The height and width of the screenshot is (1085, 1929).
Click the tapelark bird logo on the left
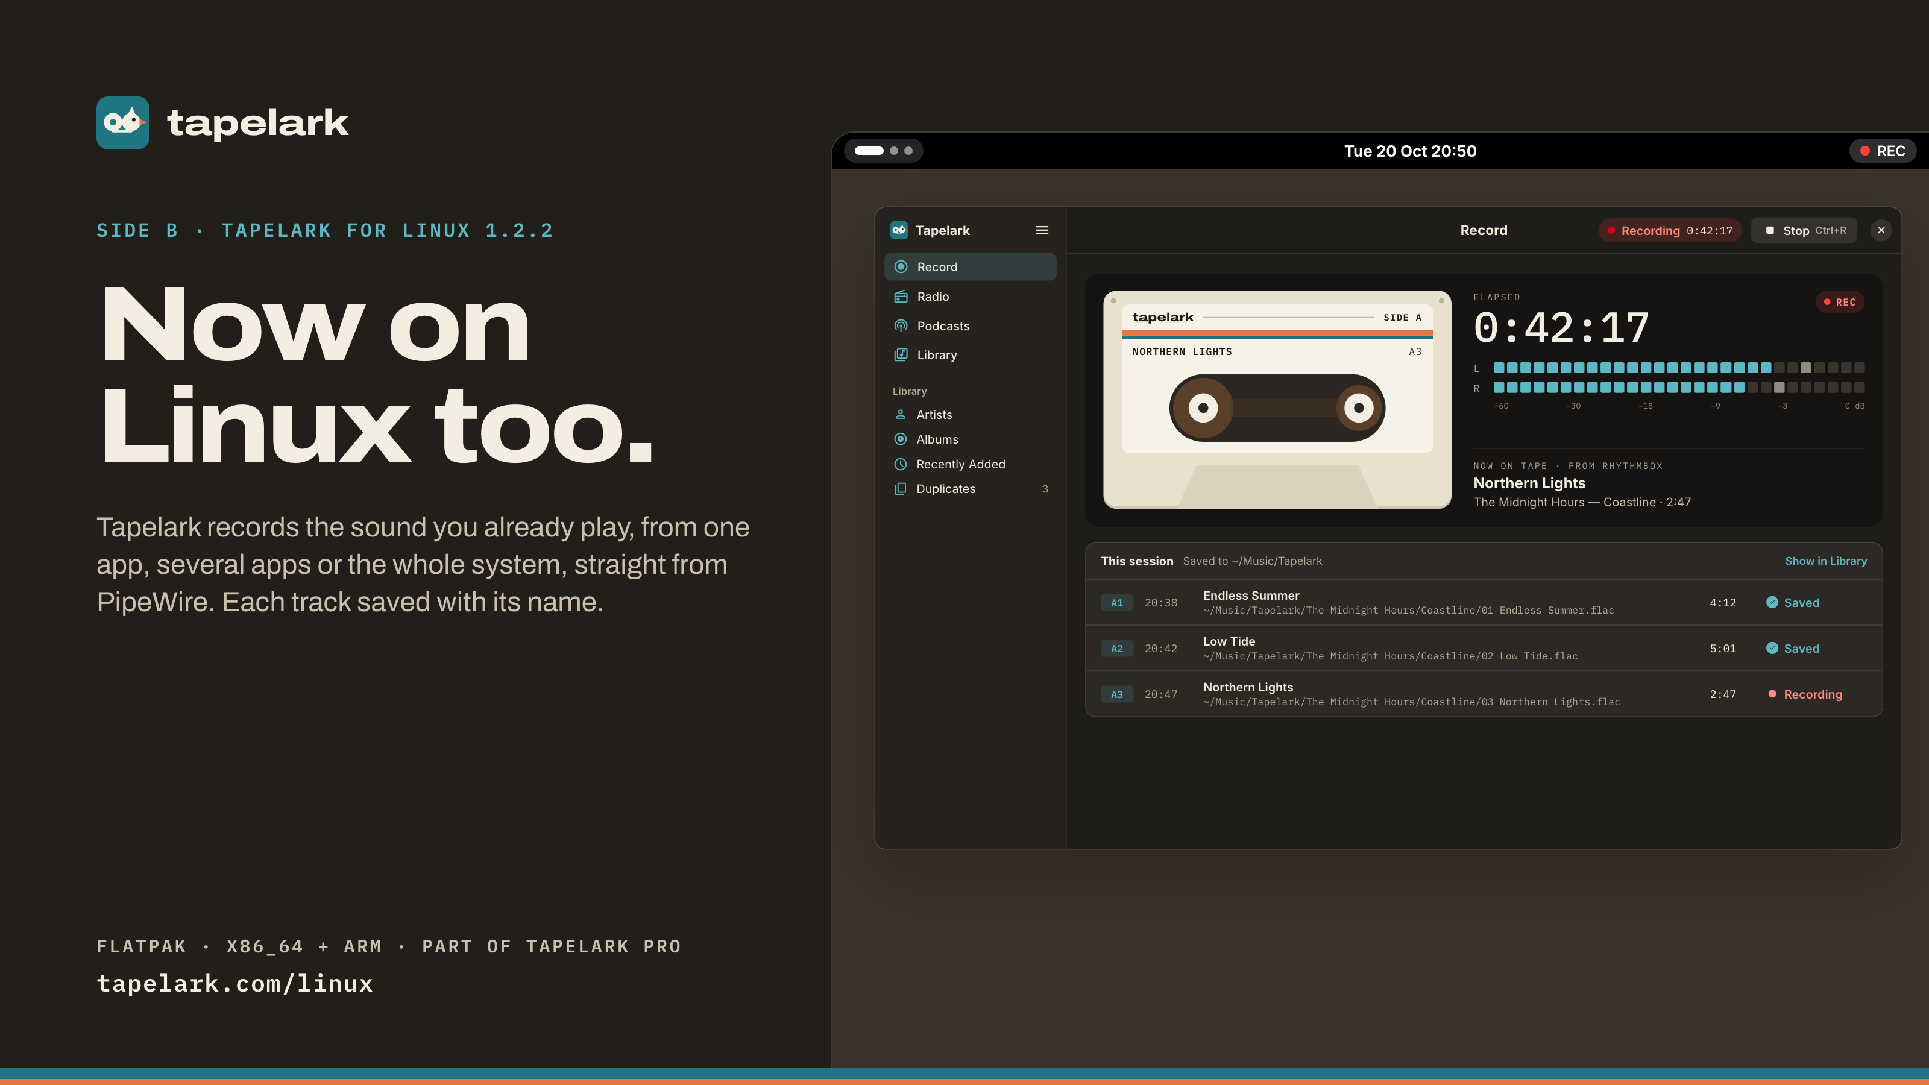(123, 123)
